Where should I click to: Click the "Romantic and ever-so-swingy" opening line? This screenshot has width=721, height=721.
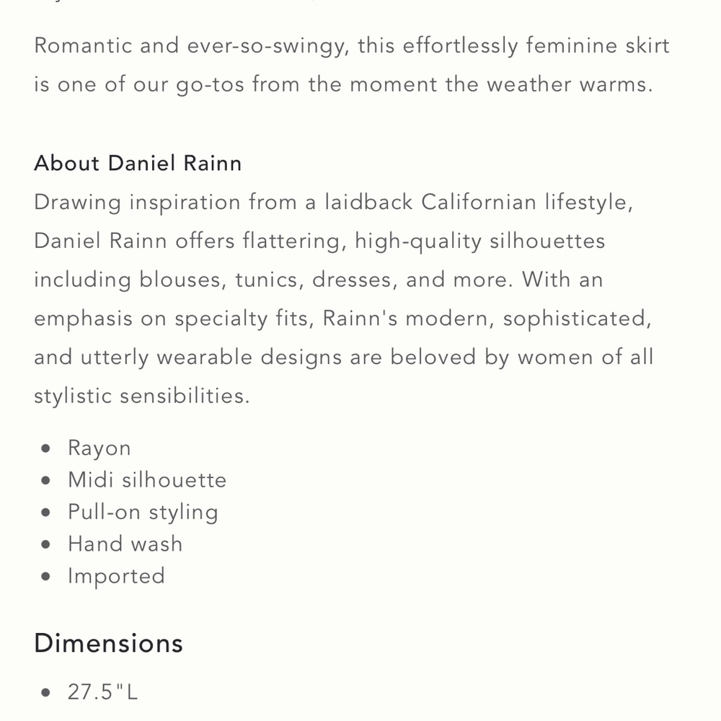click(x=351, y=46)
